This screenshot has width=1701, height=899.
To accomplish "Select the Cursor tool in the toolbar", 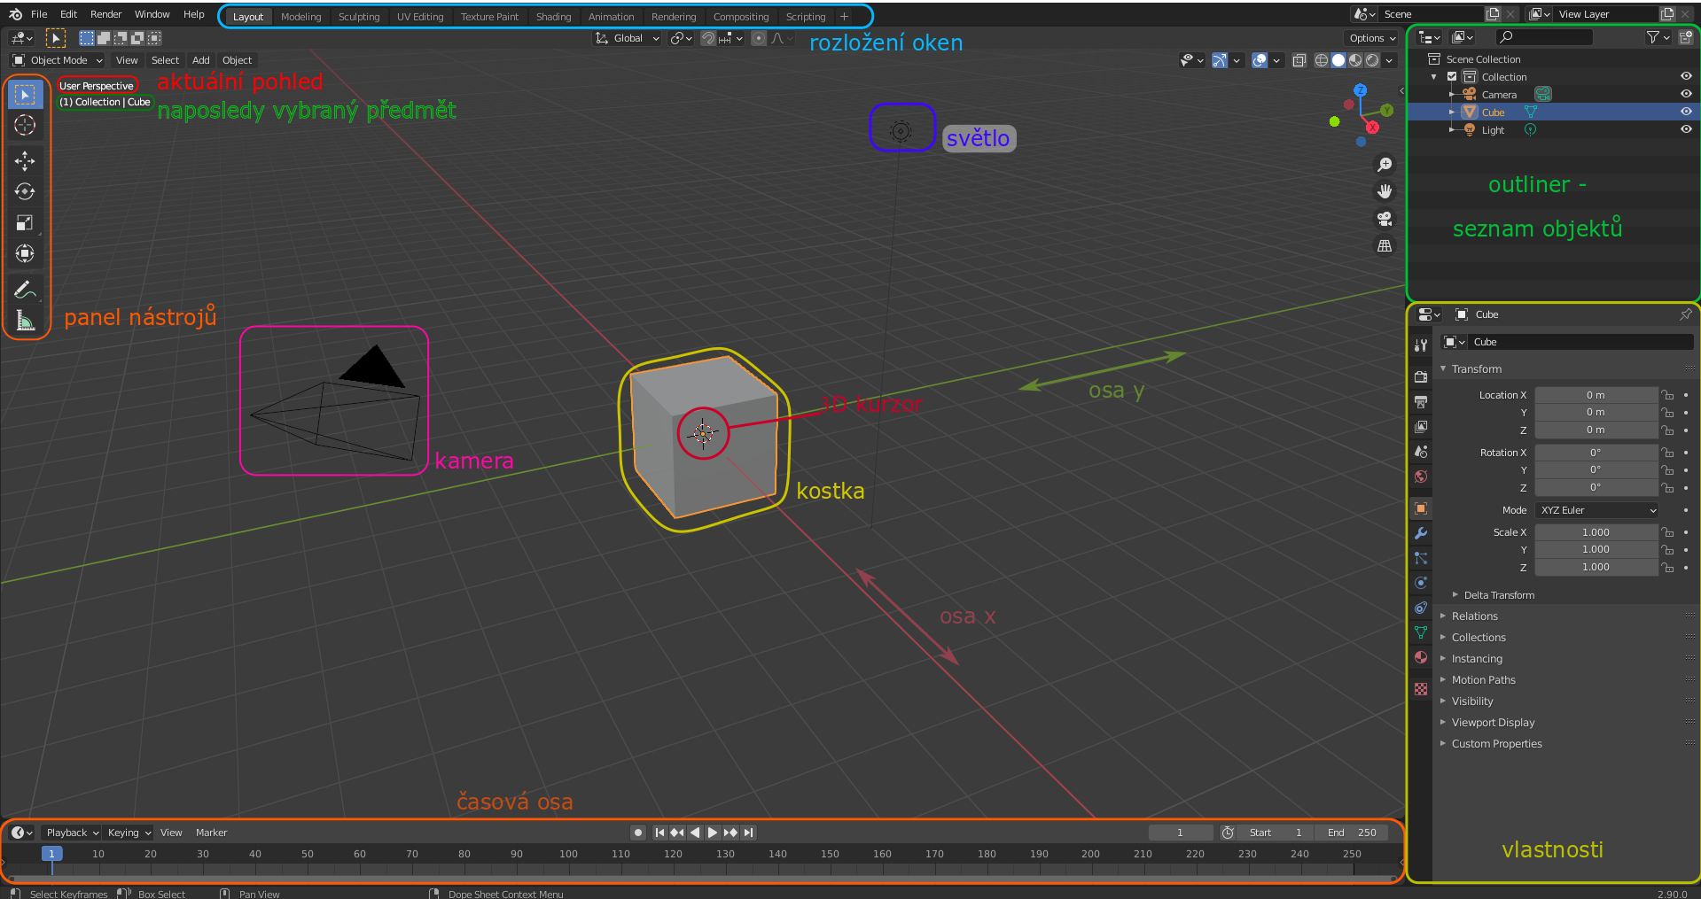I will (x=25, y=125).
